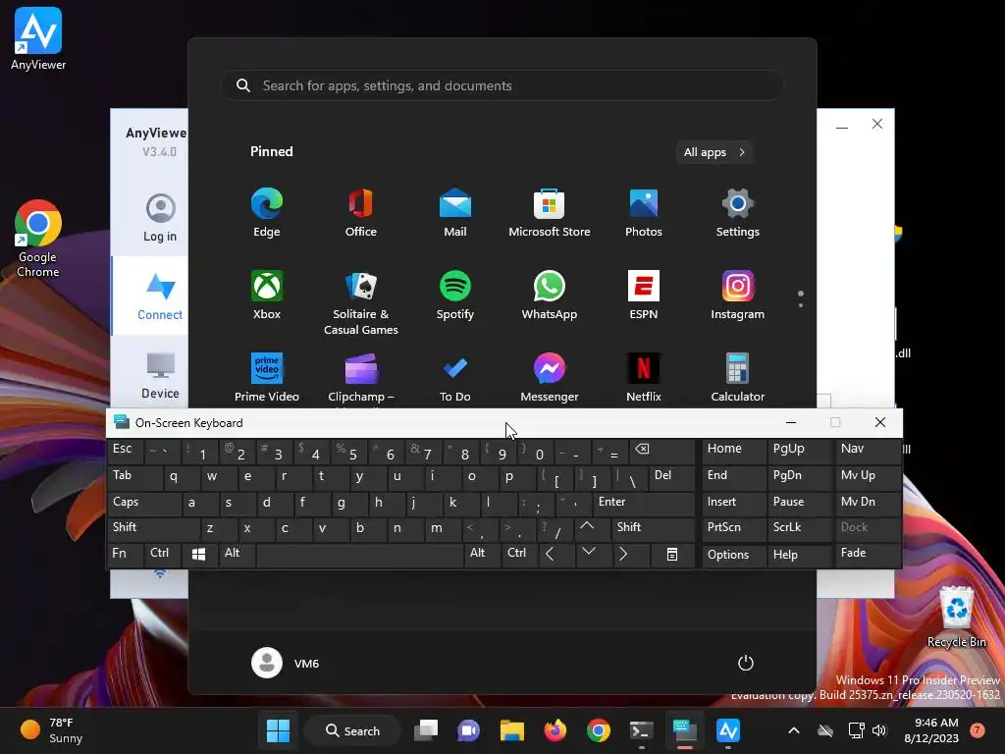The width and height of the screenshot is (1005, 754).
Task: Open Clipchamp video editor
Action: tap(361, 378)
